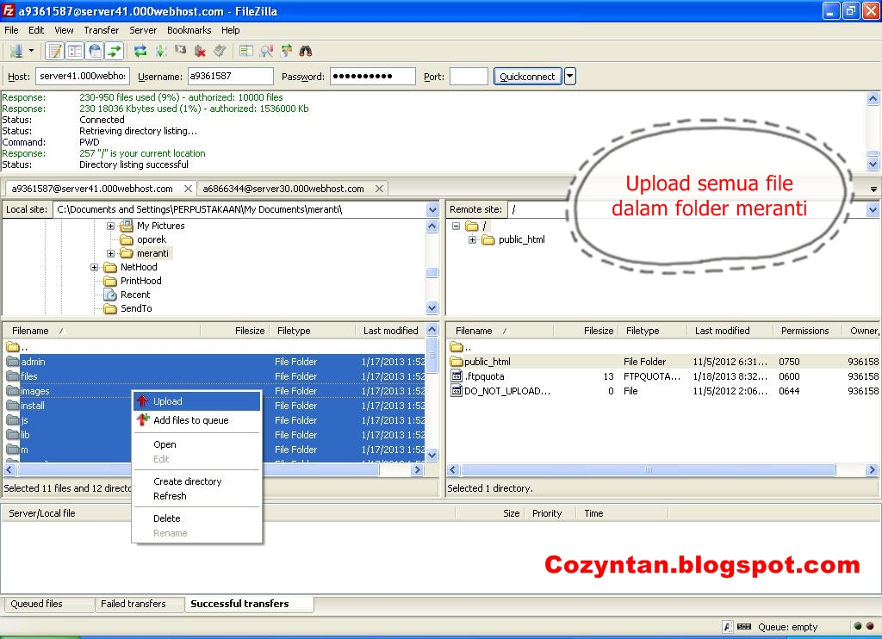Choose Upload from context menu
The height and width of the screenshot is (639, 882).
click(197, 401)
